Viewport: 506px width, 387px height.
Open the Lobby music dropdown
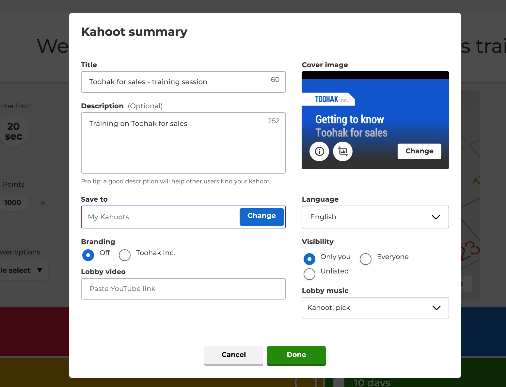[x=375, y=308]
